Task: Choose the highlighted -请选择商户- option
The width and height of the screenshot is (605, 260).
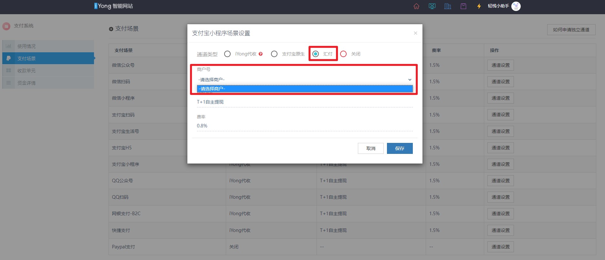Action: point(305,89)
